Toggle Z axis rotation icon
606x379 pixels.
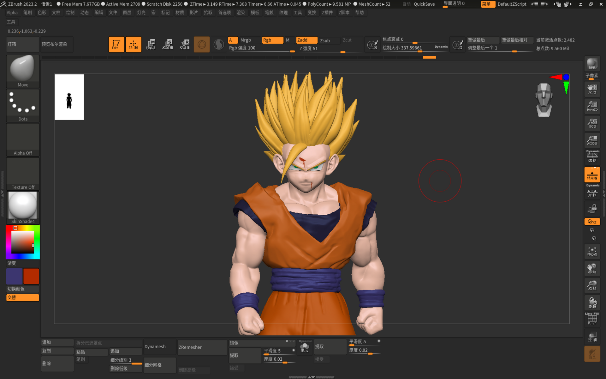[594, 238]
